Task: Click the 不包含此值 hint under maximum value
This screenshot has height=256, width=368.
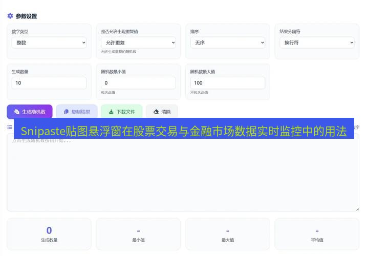Action: 199,93
